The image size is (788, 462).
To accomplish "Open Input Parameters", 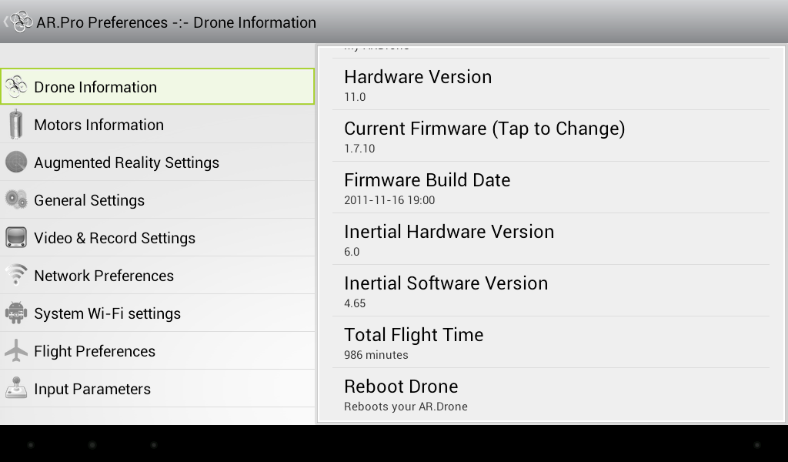I will click(x=157, y=388).
